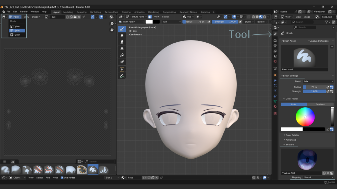Open the Blend mode dropdown in Brush Settings
The image size is (337, 189).
click(318, 81)
